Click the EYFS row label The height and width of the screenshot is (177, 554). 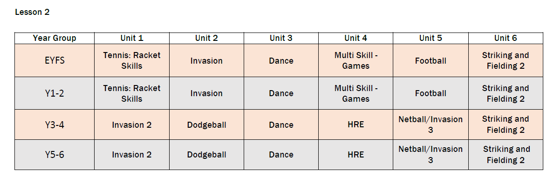[x=55, y=60]
